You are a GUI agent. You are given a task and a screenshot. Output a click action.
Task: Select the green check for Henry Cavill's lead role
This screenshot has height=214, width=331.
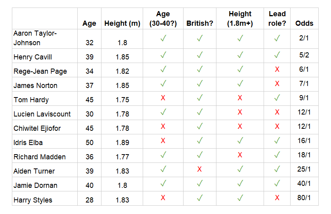[277, 55]
